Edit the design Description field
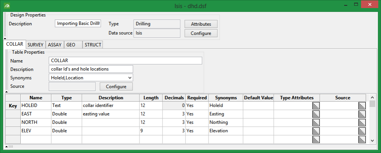The width and height of the screenshot is (381, 153). click(78, 23)
